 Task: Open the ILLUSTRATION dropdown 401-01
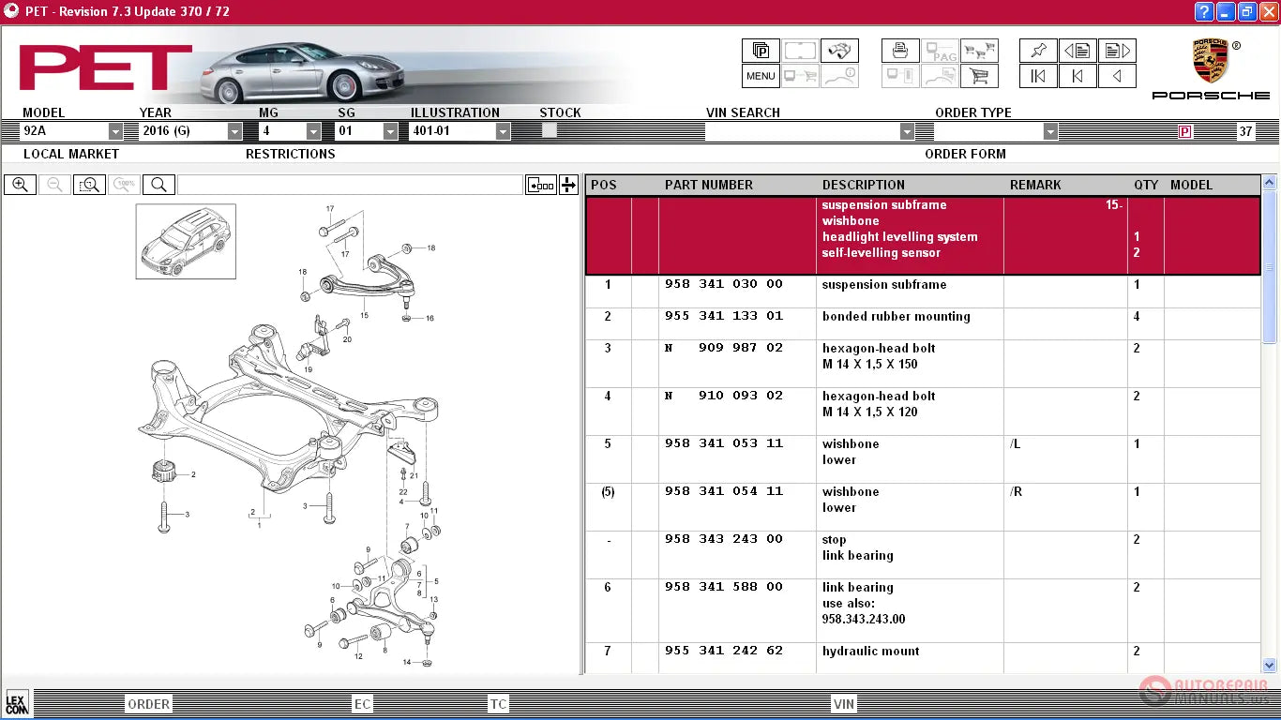click(503, 132)
